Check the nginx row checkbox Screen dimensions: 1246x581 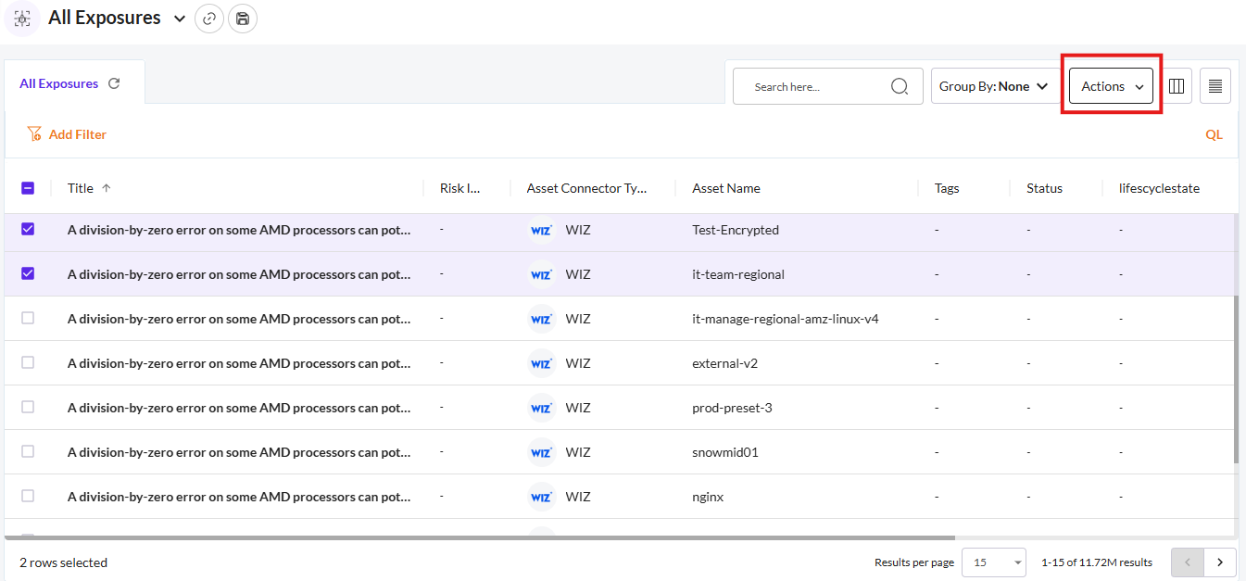[28, 496]
